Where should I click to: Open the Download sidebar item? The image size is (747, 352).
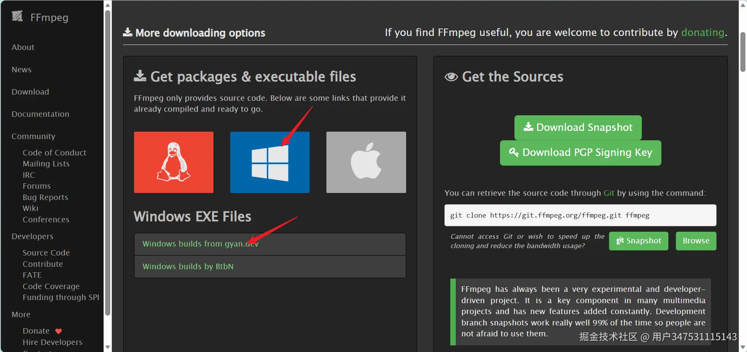click(30, 92)
